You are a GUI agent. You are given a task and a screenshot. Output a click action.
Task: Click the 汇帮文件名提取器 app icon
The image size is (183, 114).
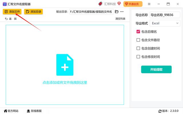pyautogui.click(x=5, y=4)
